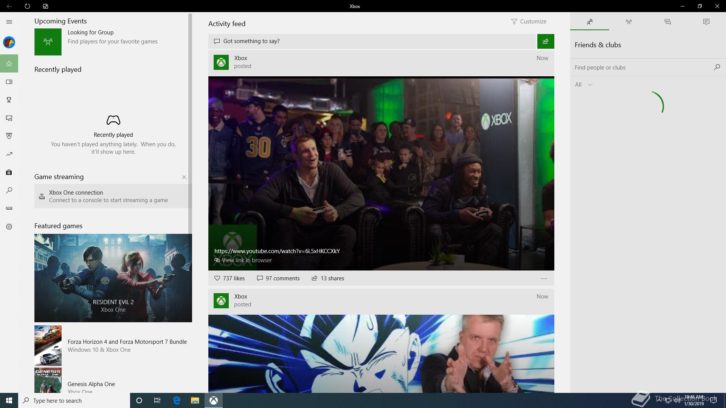This screenshot has height=408, width=726.
Task: Click the YouTube URL on the post
Action: 277,251
